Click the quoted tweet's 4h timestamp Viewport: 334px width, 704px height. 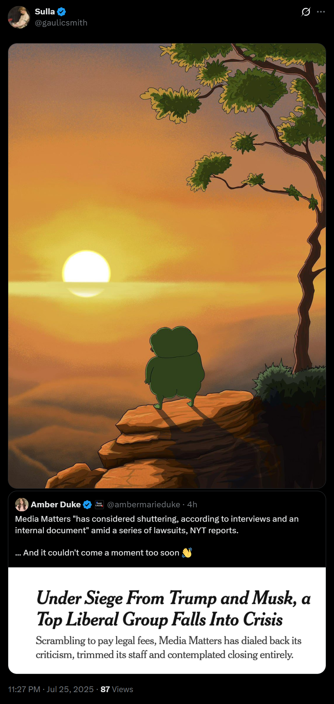192,504
